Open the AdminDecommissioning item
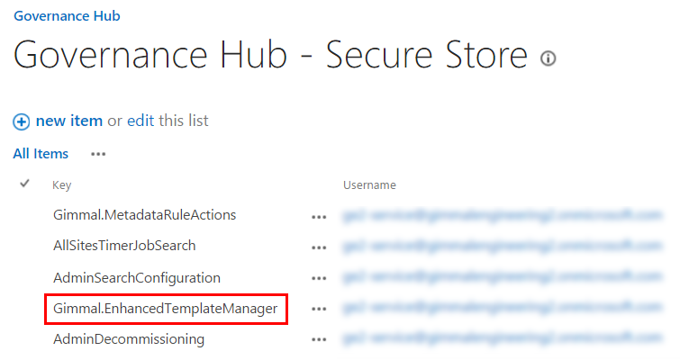 coord(129,340)
